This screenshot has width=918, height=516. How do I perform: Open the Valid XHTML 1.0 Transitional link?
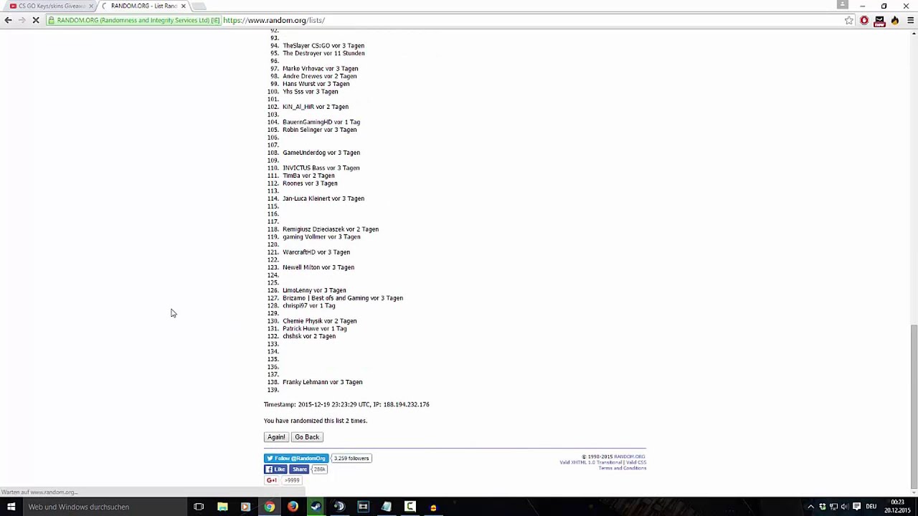click(591, 462)
